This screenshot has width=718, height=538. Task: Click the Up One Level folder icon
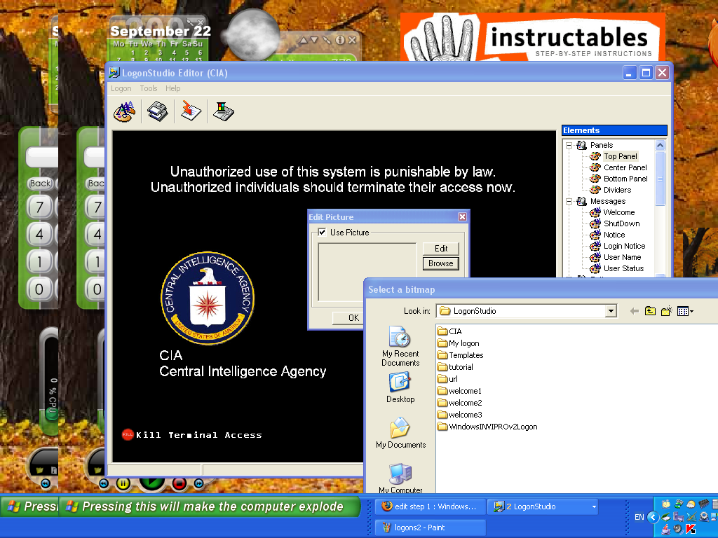(650, 311)
